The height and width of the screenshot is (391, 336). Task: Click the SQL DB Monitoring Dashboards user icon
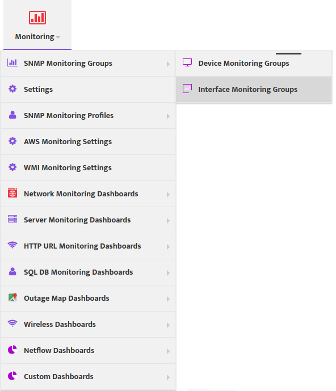pos(12,271)
